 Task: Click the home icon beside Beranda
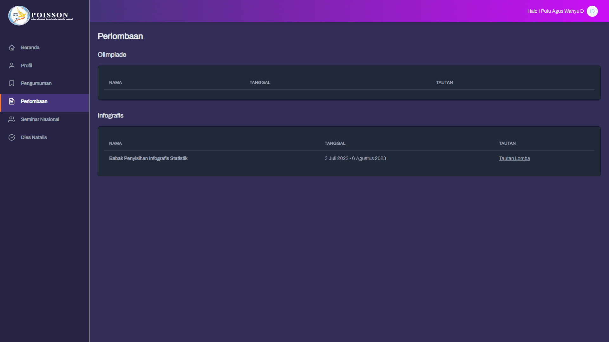pyautogui.click(x=12, y=47)
